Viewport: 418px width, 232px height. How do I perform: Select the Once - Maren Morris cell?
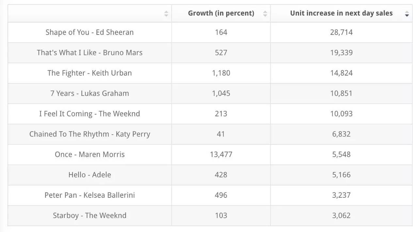89,154
